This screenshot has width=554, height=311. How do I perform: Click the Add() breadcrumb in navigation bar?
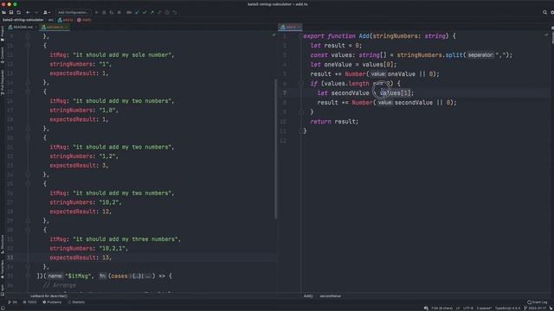(x=84, y=20)
